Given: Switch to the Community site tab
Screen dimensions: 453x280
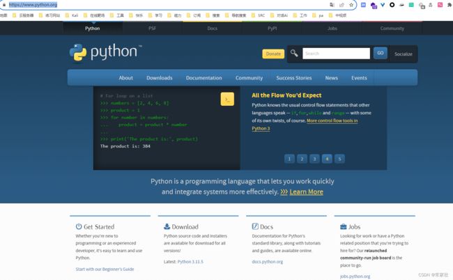Looking at the screenshot, I should [x=392, y=29].
